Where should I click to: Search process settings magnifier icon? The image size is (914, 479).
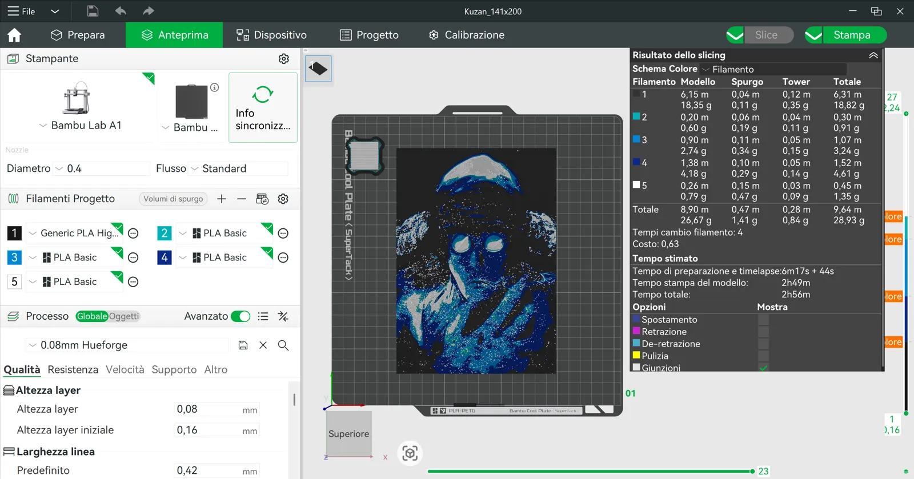(x=283, y=345)
